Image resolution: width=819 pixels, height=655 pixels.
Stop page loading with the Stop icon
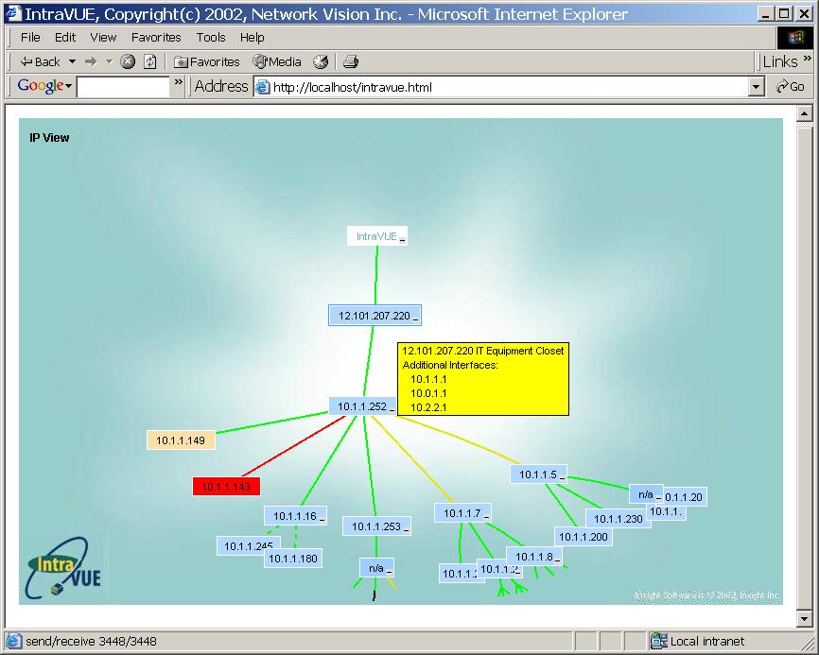pyautogui.click(x=128, y=62)
